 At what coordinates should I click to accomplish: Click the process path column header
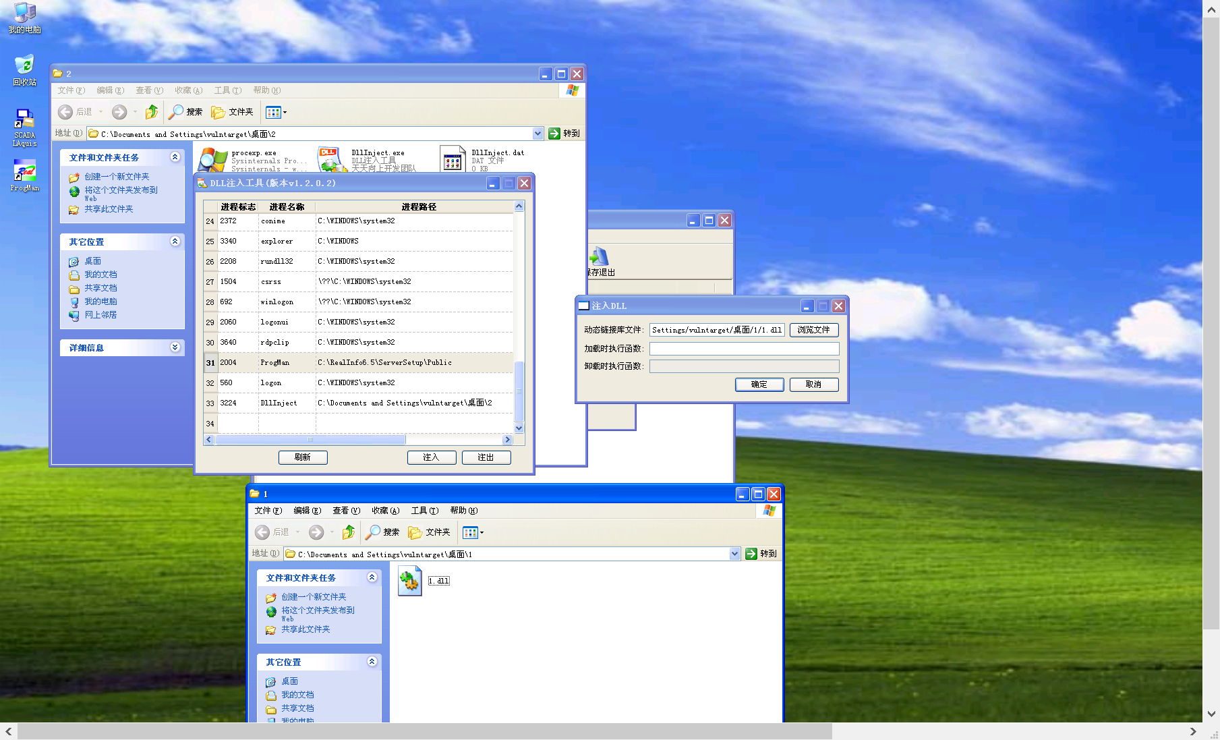[418, 207]
